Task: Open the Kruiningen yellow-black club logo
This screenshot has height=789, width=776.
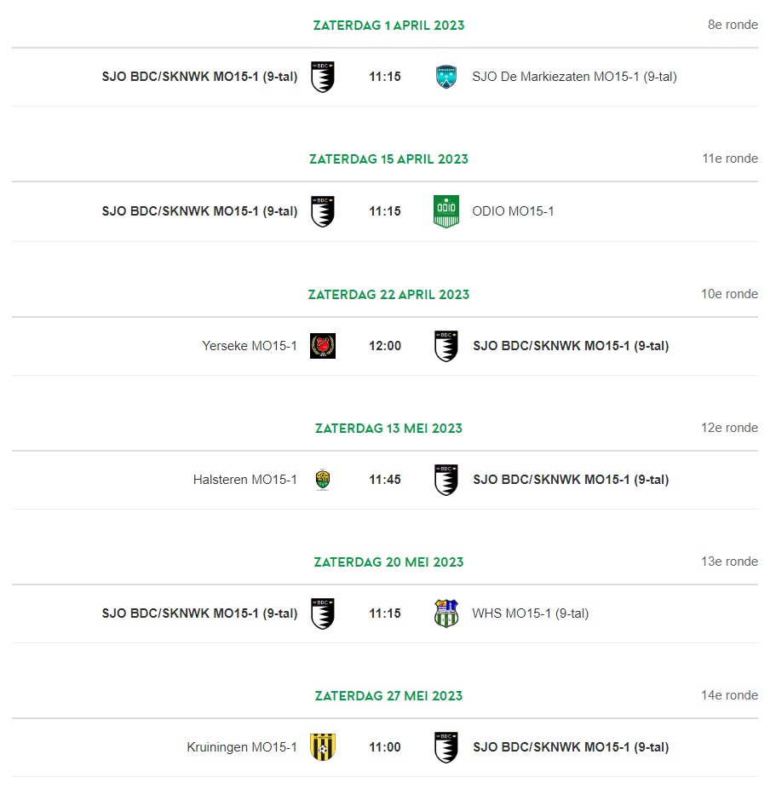Action: tap(323, 747)
